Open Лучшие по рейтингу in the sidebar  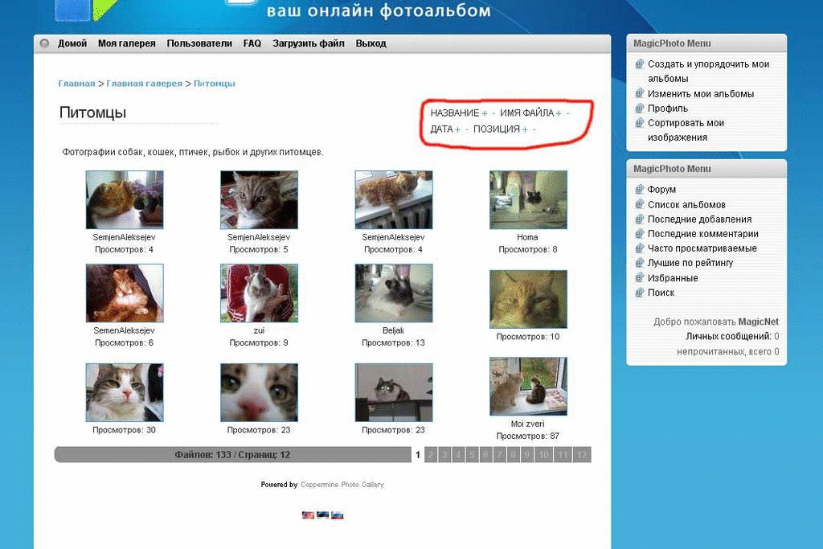click(690, 263)
